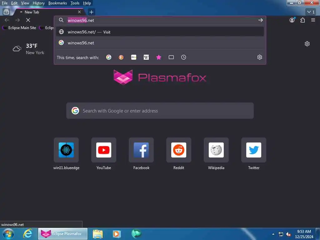The image size is (320, 240).
Task: Search this time with Google icon
Action: coord(109,57)
